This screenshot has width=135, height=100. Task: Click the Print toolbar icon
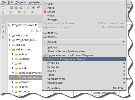tap(21, 7)
